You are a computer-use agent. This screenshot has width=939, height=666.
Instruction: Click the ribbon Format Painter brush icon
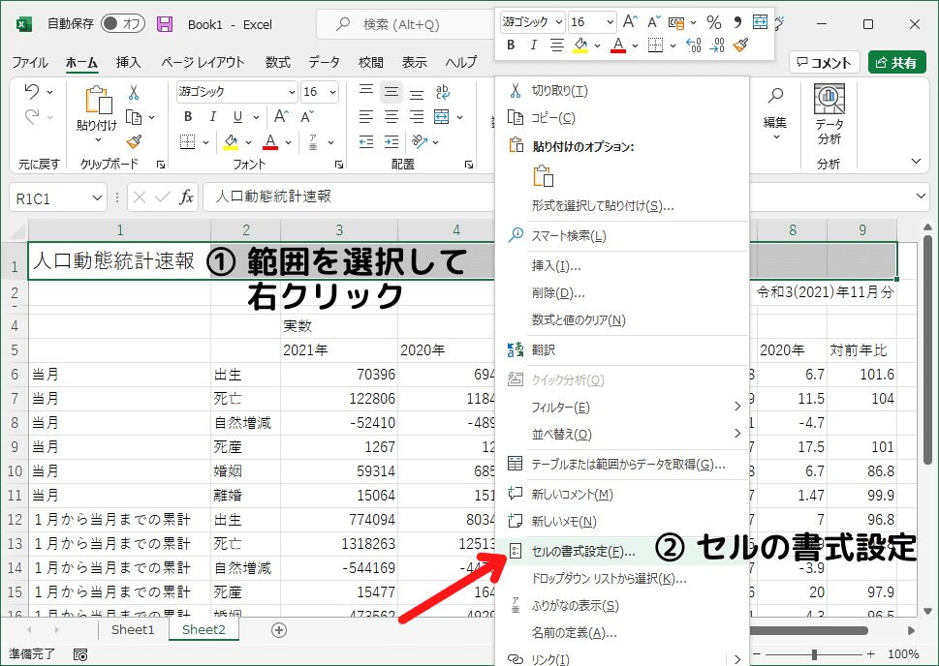click(134, 142)
